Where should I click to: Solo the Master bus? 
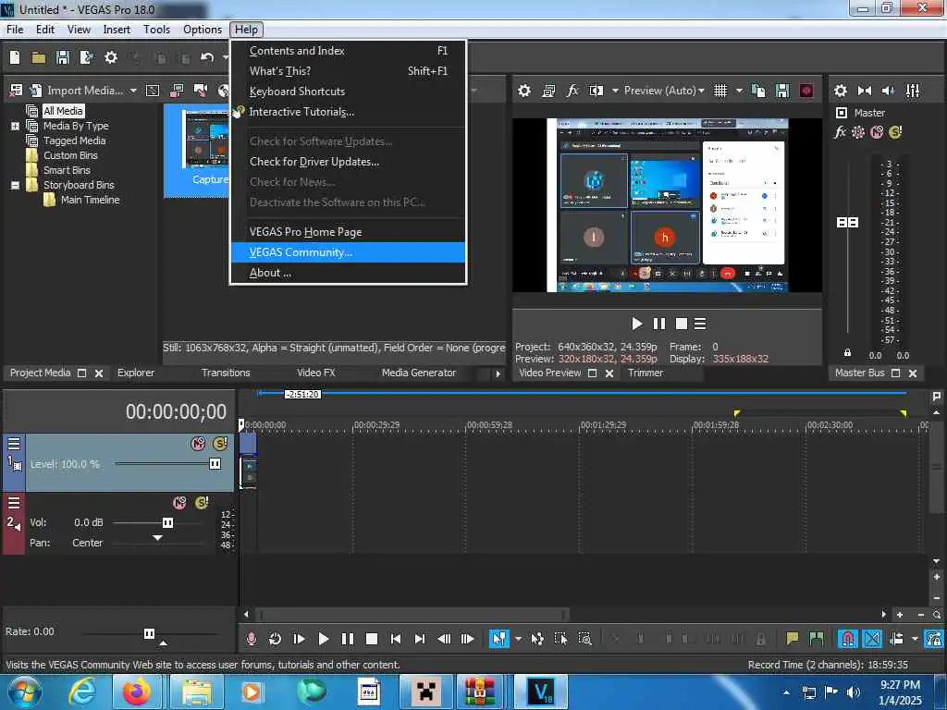tap(895, 132)
